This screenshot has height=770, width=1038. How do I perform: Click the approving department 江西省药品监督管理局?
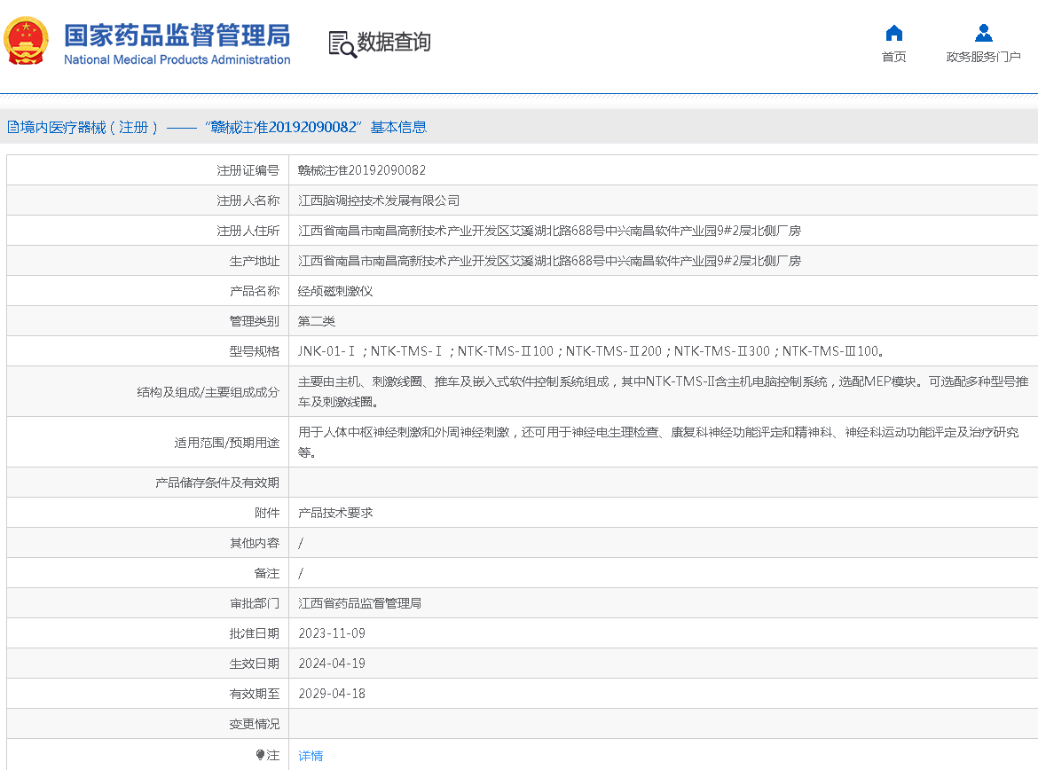pos(359,603)
